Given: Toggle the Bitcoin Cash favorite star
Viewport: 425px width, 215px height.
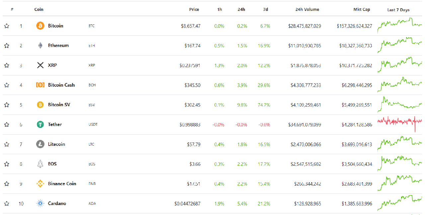Looking at the screenshot, I should (x=7, y=85).
